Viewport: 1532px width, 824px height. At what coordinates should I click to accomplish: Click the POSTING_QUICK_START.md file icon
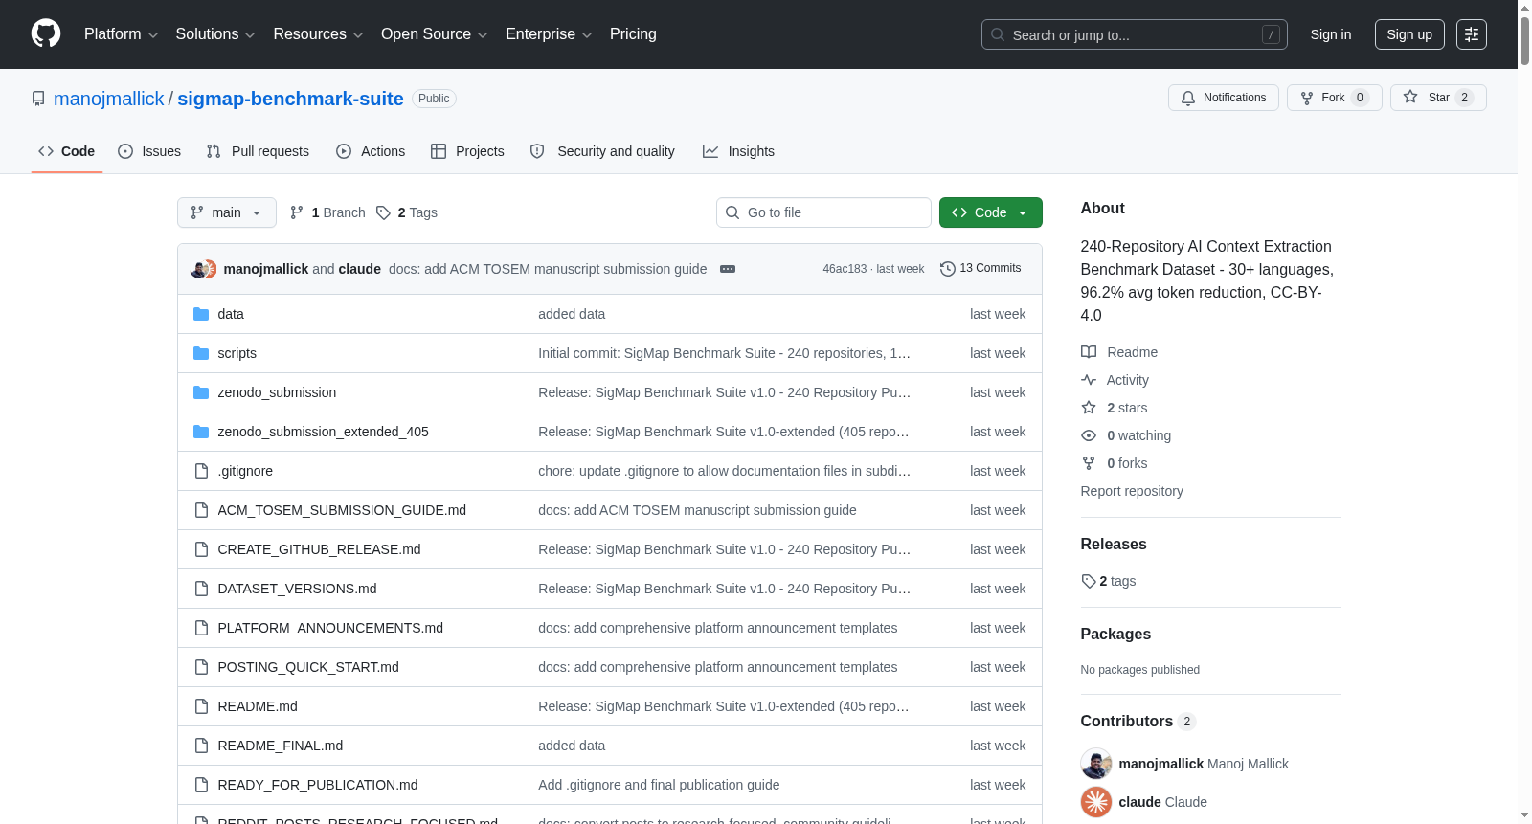pos(201,667)
